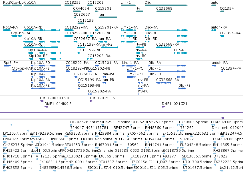Click the ran-PA protein label
The width and height of the screenshot is (243, 172).
click(x=109, y=74)
